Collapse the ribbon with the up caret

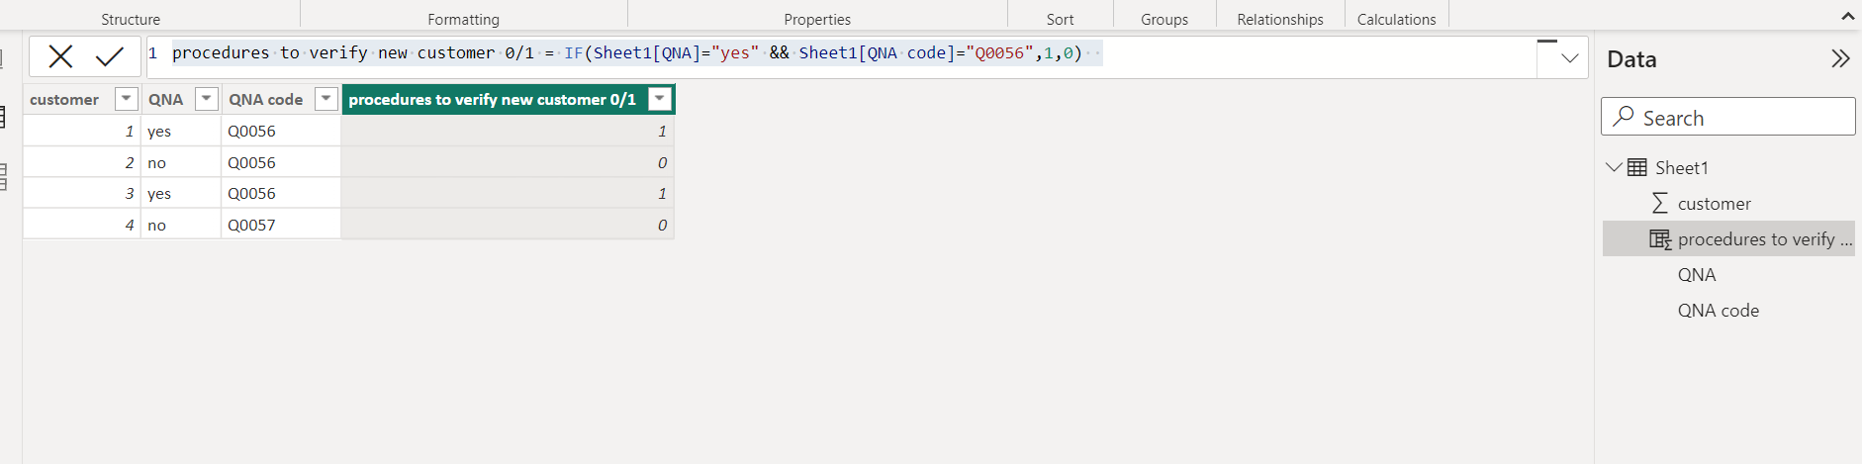click(x=1848, y=17)
